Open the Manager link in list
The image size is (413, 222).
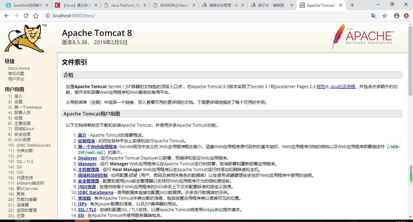87,164
